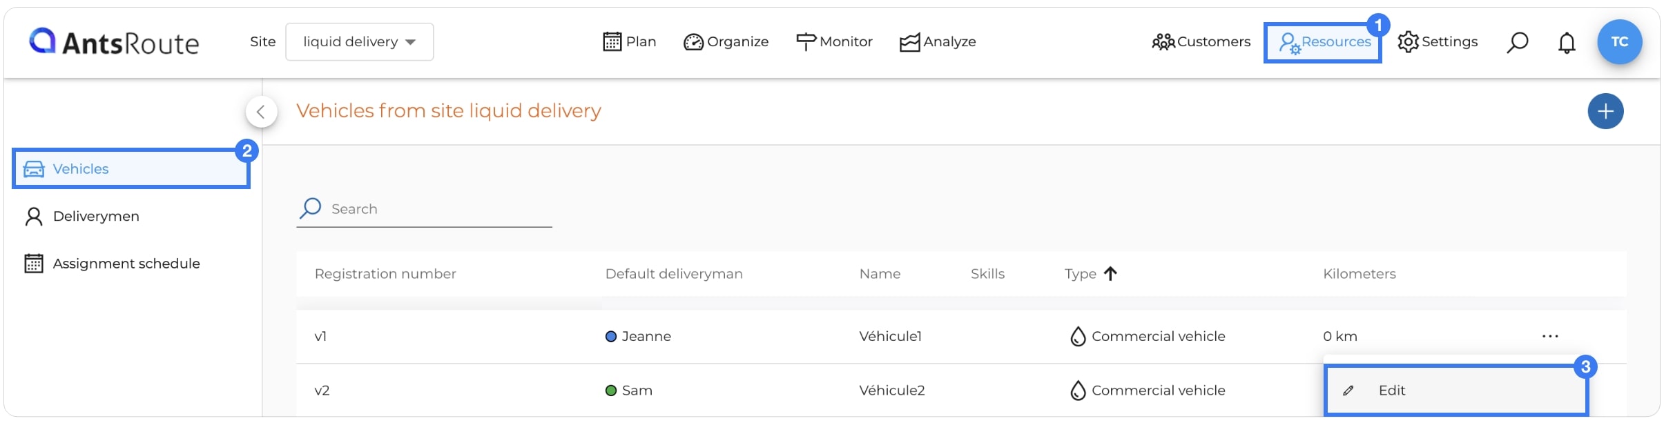
Task: Add a vehicle with the plus button
Action: pyautogui.click(x=1605, y=111)
